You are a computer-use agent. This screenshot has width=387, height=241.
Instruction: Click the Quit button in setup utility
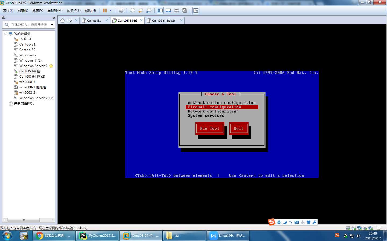pos(239,128)
